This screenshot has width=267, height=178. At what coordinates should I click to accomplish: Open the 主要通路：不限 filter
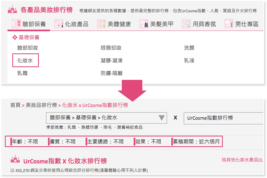click(105, 141)
